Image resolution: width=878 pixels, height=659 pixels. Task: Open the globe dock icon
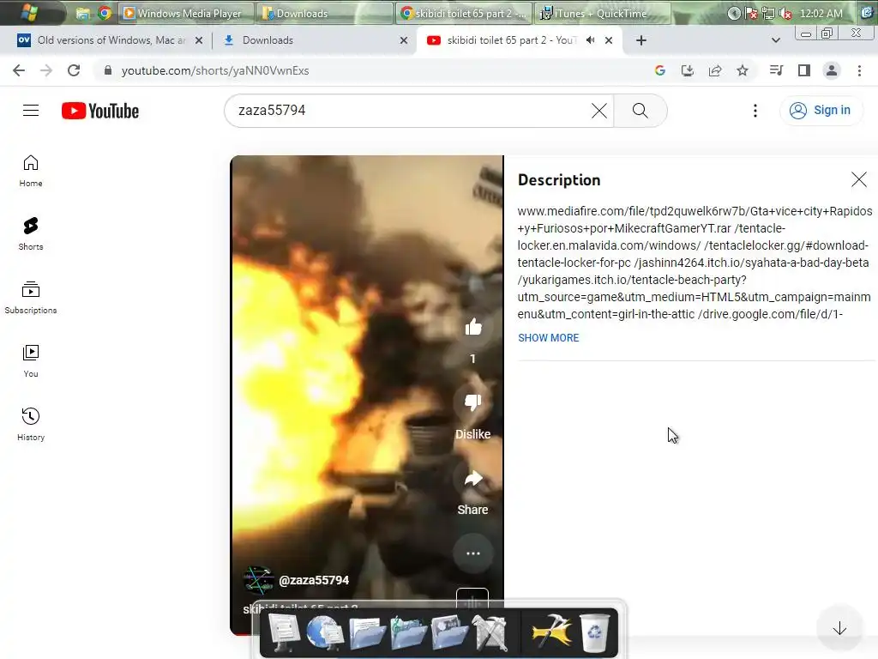pyautogui.click(x=325, y=633)
